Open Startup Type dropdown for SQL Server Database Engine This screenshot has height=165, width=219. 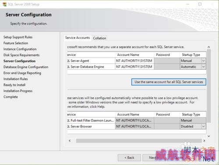[204, 67]
